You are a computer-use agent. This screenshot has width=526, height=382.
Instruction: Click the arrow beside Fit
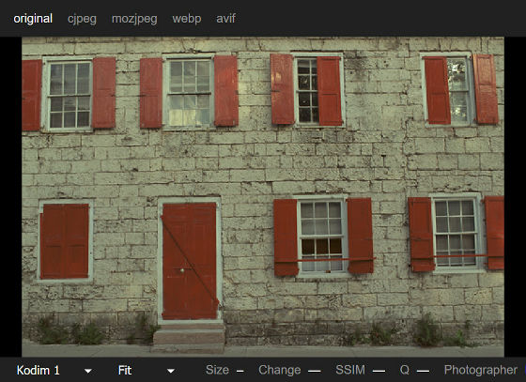click(171, 371)
